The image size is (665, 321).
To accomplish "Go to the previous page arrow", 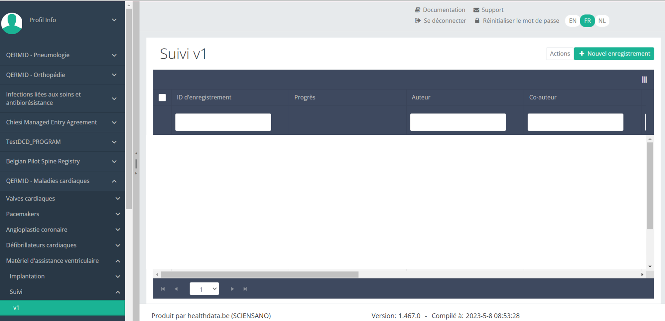I will [x=176, y=289].
